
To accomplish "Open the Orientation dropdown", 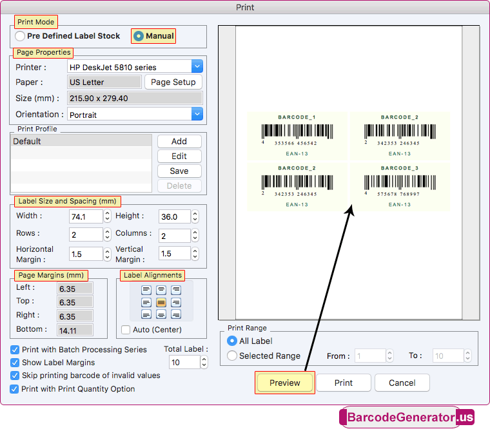I will [197, 114].
